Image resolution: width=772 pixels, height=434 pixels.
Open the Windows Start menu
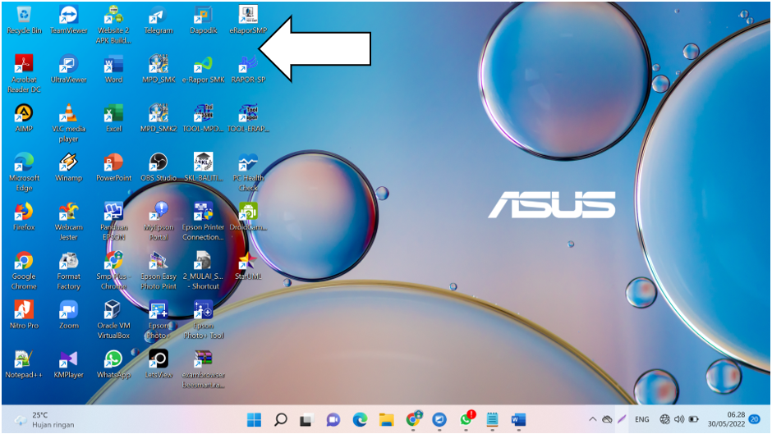[x=255, y=419]
